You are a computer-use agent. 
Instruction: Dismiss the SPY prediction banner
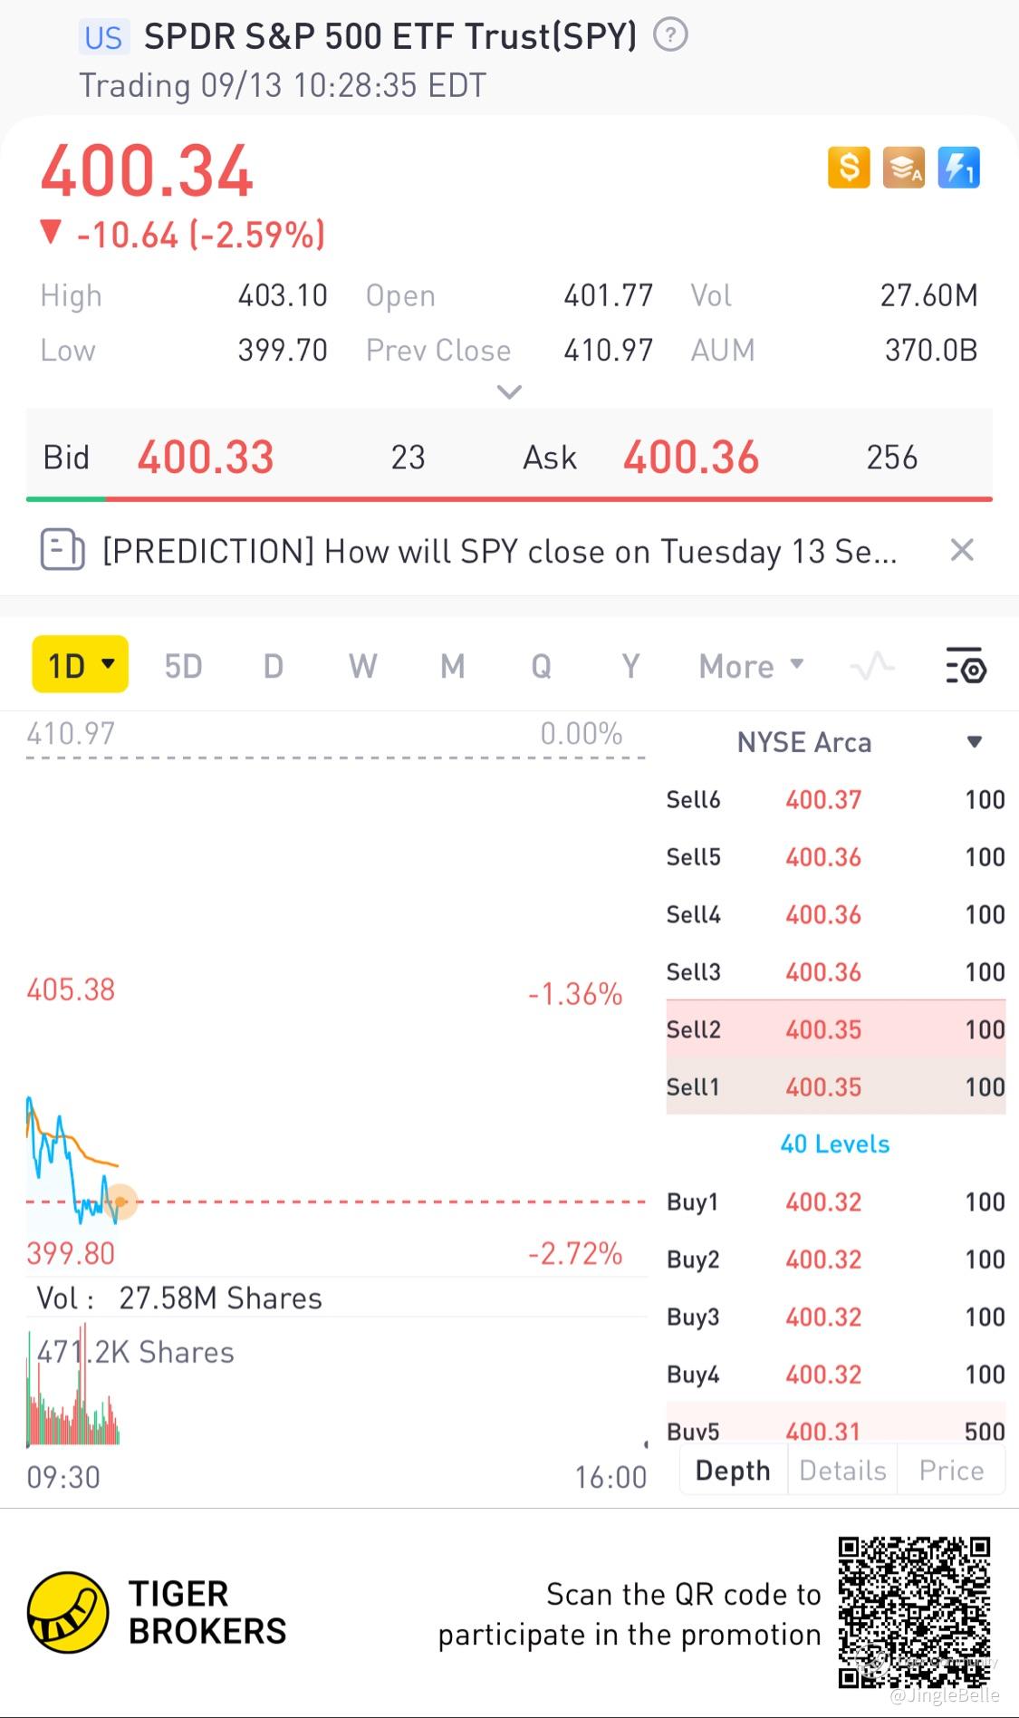click(962, 550)
